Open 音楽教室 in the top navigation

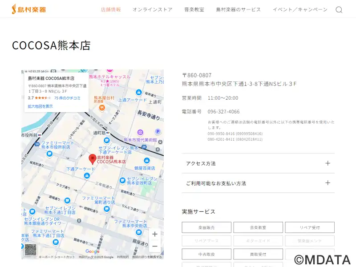pos(194,9)
